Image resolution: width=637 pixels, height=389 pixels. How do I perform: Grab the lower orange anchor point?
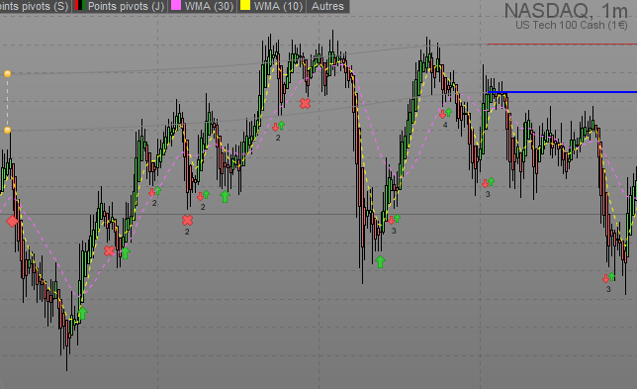[7, 130]
